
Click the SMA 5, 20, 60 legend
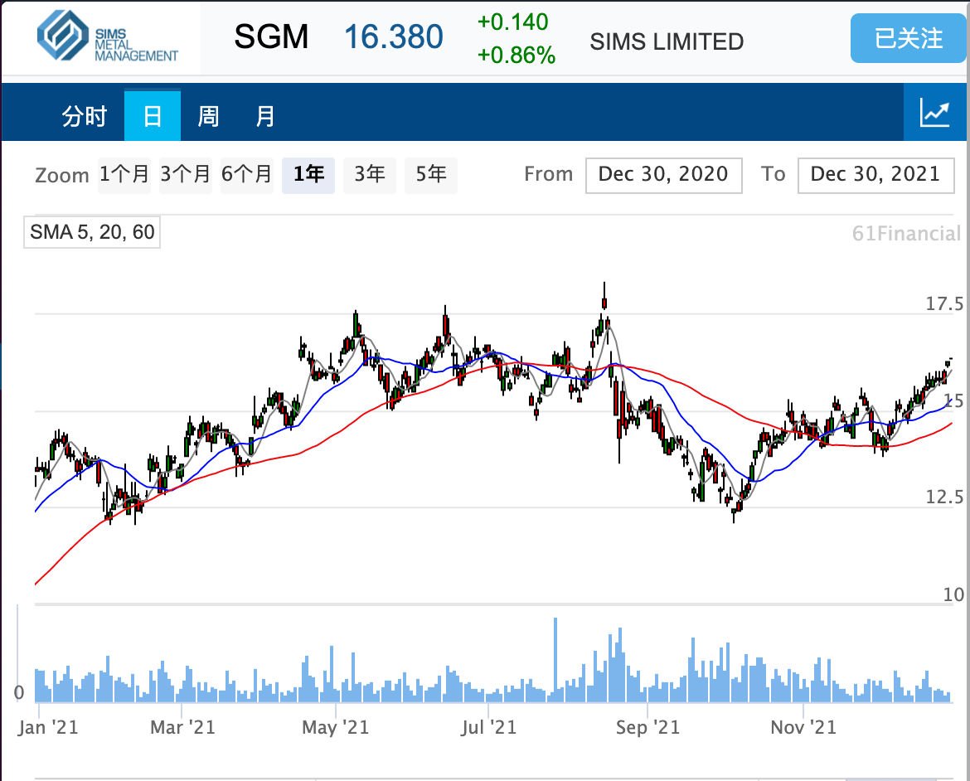pos(92,232)
